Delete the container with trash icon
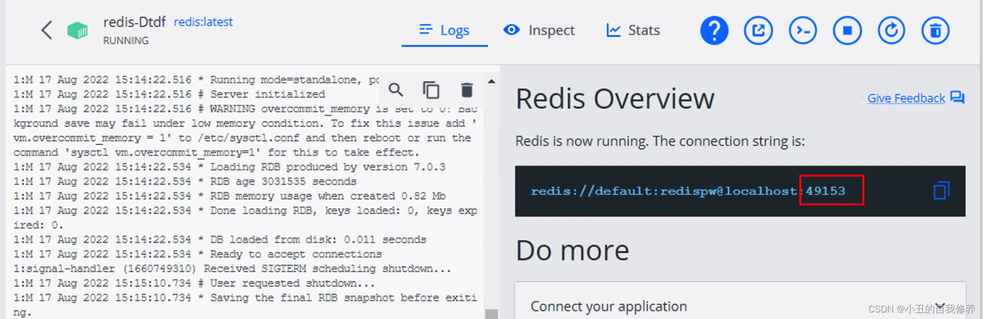Viewport: 983px width, 319px height. click(936, 31)
